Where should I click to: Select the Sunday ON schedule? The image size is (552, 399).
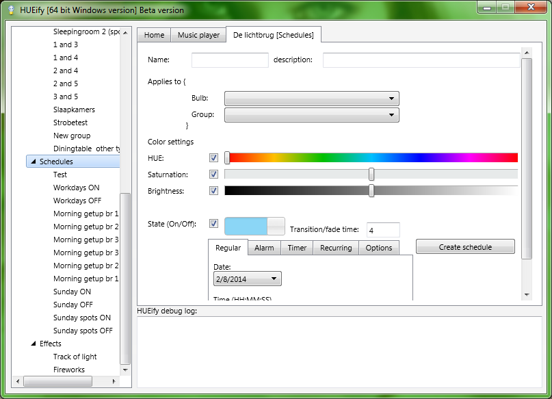tap(73, 292)
